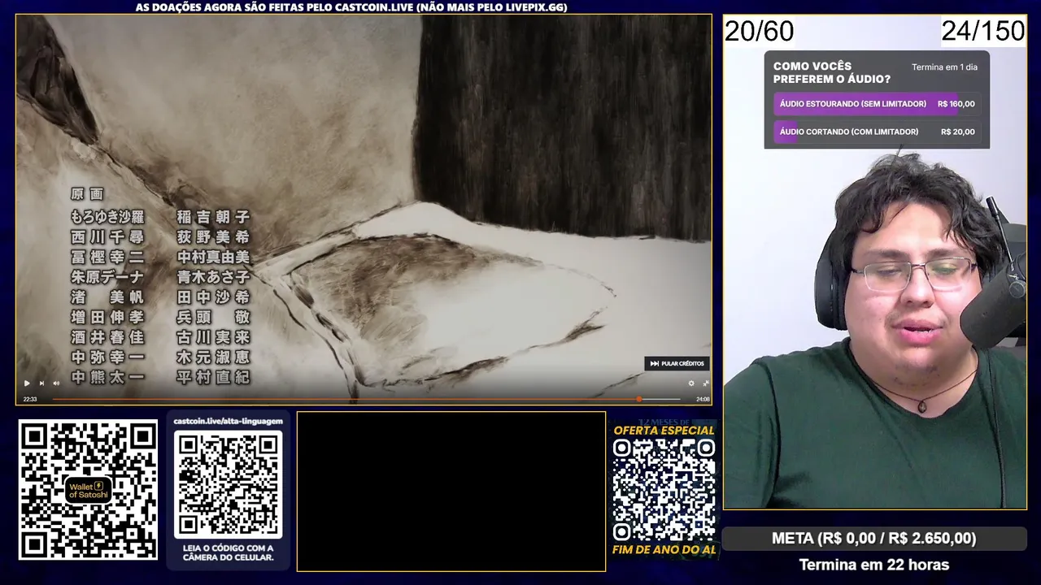Click the Oferta Especial QR code
This screenshot has width=1041, height=585.
coord(664,490)
